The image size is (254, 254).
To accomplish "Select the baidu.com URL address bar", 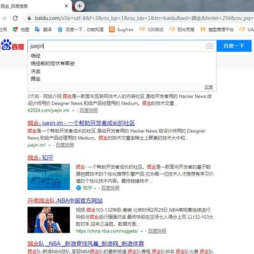I will point(142,18).
